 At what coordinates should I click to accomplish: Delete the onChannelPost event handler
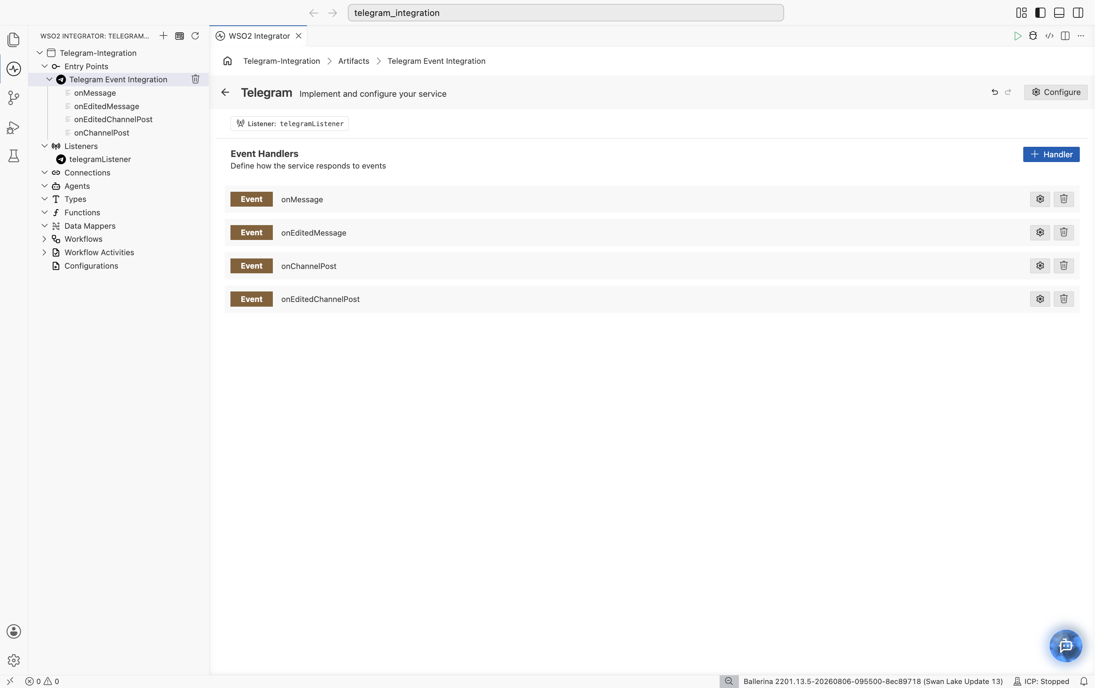click(x=1063, y=266)
